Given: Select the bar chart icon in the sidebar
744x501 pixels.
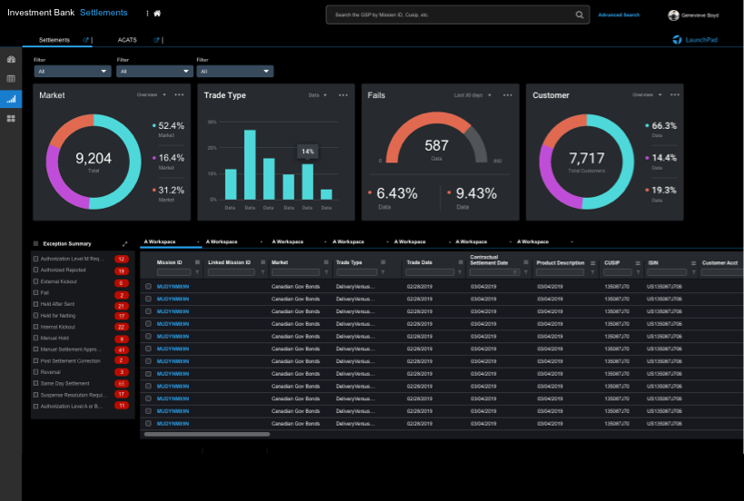Looking at the screenshot, I should [x=11, y=99].
